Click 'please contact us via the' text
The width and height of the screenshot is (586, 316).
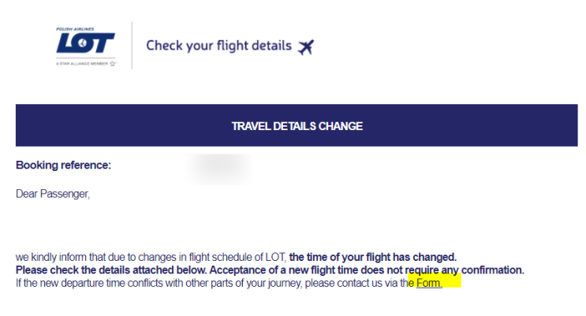[359, 283]
